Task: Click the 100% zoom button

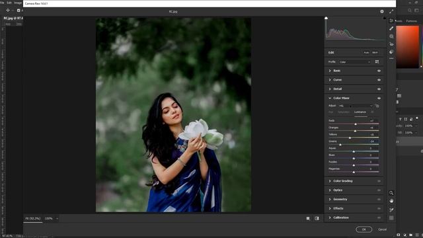Action: coord(48,219)
